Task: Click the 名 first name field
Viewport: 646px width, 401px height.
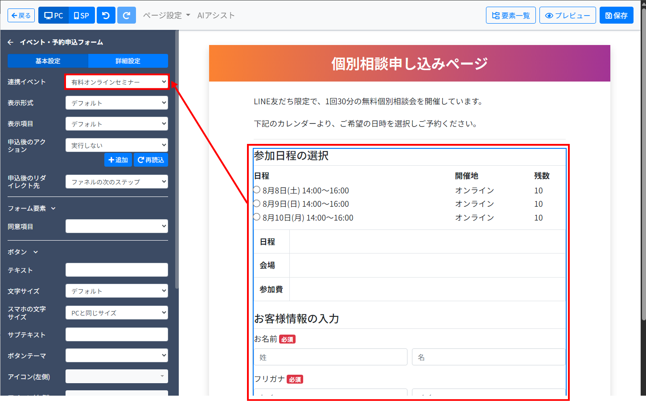Action: click(489, 357)
